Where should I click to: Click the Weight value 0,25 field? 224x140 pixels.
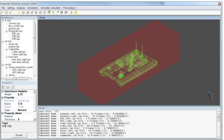[x=25, y=94]
